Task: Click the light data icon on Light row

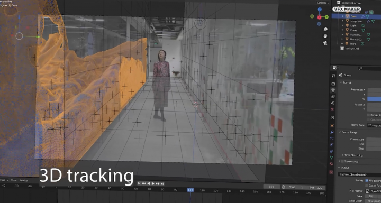Action: (x=363, y=26)
